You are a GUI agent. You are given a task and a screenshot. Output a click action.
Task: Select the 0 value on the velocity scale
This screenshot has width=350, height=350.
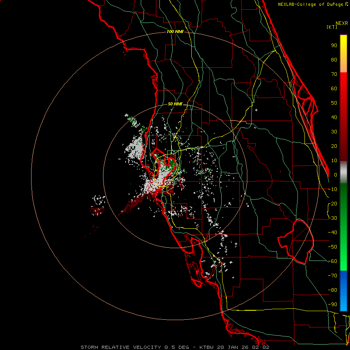pos(336,175)
